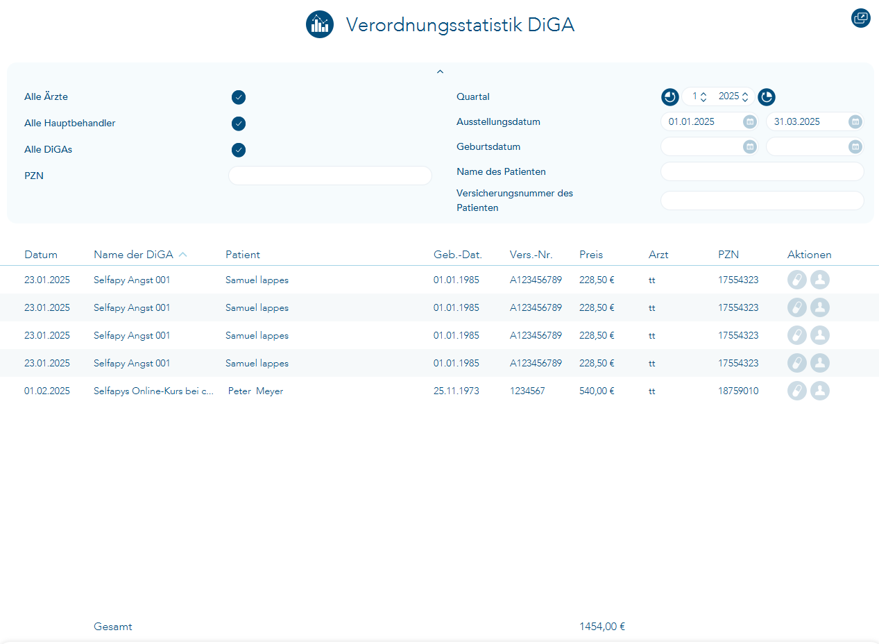
Task: Click the Selfapys Online-Kurs entry name
Action: [153, 391]
